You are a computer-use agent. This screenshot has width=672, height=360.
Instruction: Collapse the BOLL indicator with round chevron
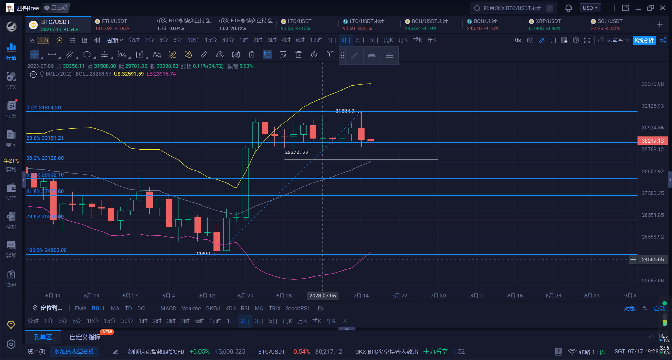pos(33,74)
